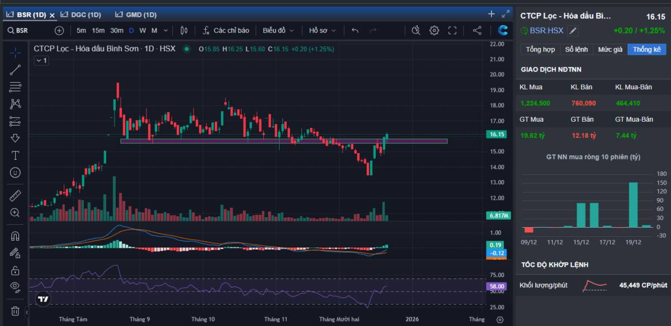The width and height of the screenshot is (671, 326).
Task: Click the BSR symbol search field
Action: (28, 30)
